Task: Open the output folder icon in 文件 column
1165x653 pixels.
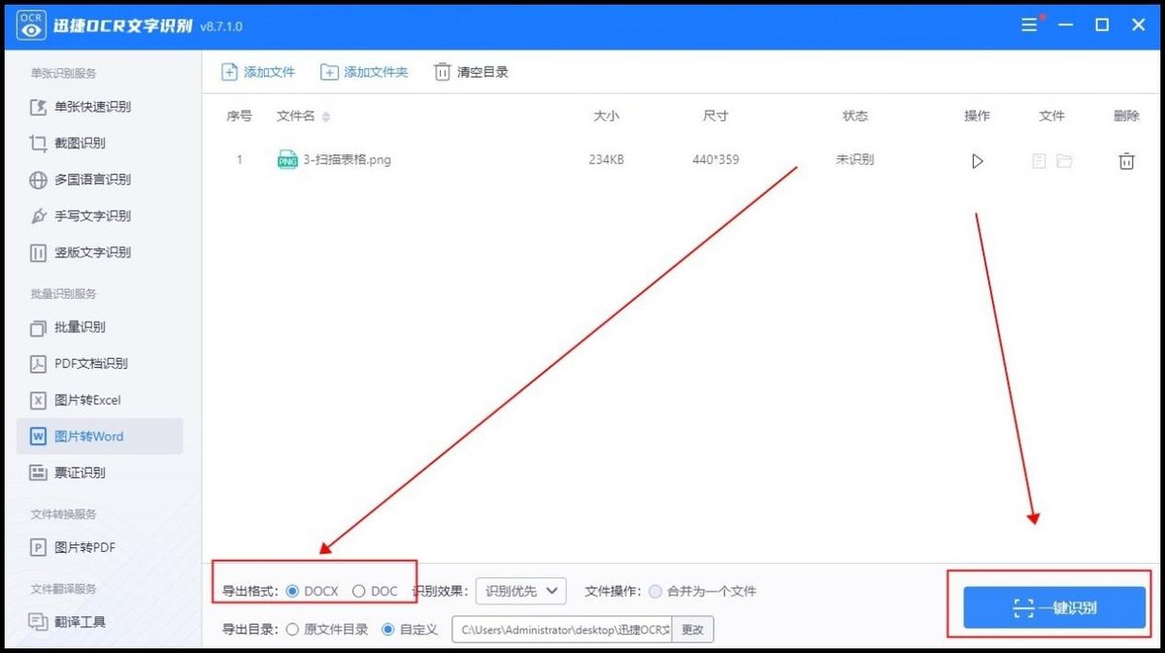Action: (1064, 161)
